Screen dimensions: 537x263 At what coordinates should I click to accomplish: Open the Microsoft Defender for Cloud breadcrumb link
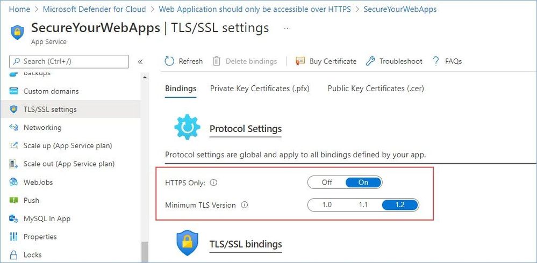pyautogui.click(x=94, y=9)
